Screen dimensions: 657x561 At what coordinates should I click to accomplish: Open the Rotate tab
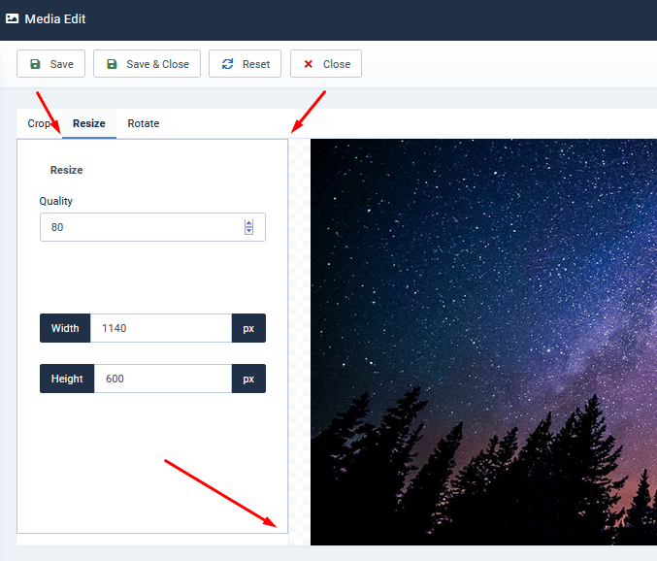pos(144,123)
